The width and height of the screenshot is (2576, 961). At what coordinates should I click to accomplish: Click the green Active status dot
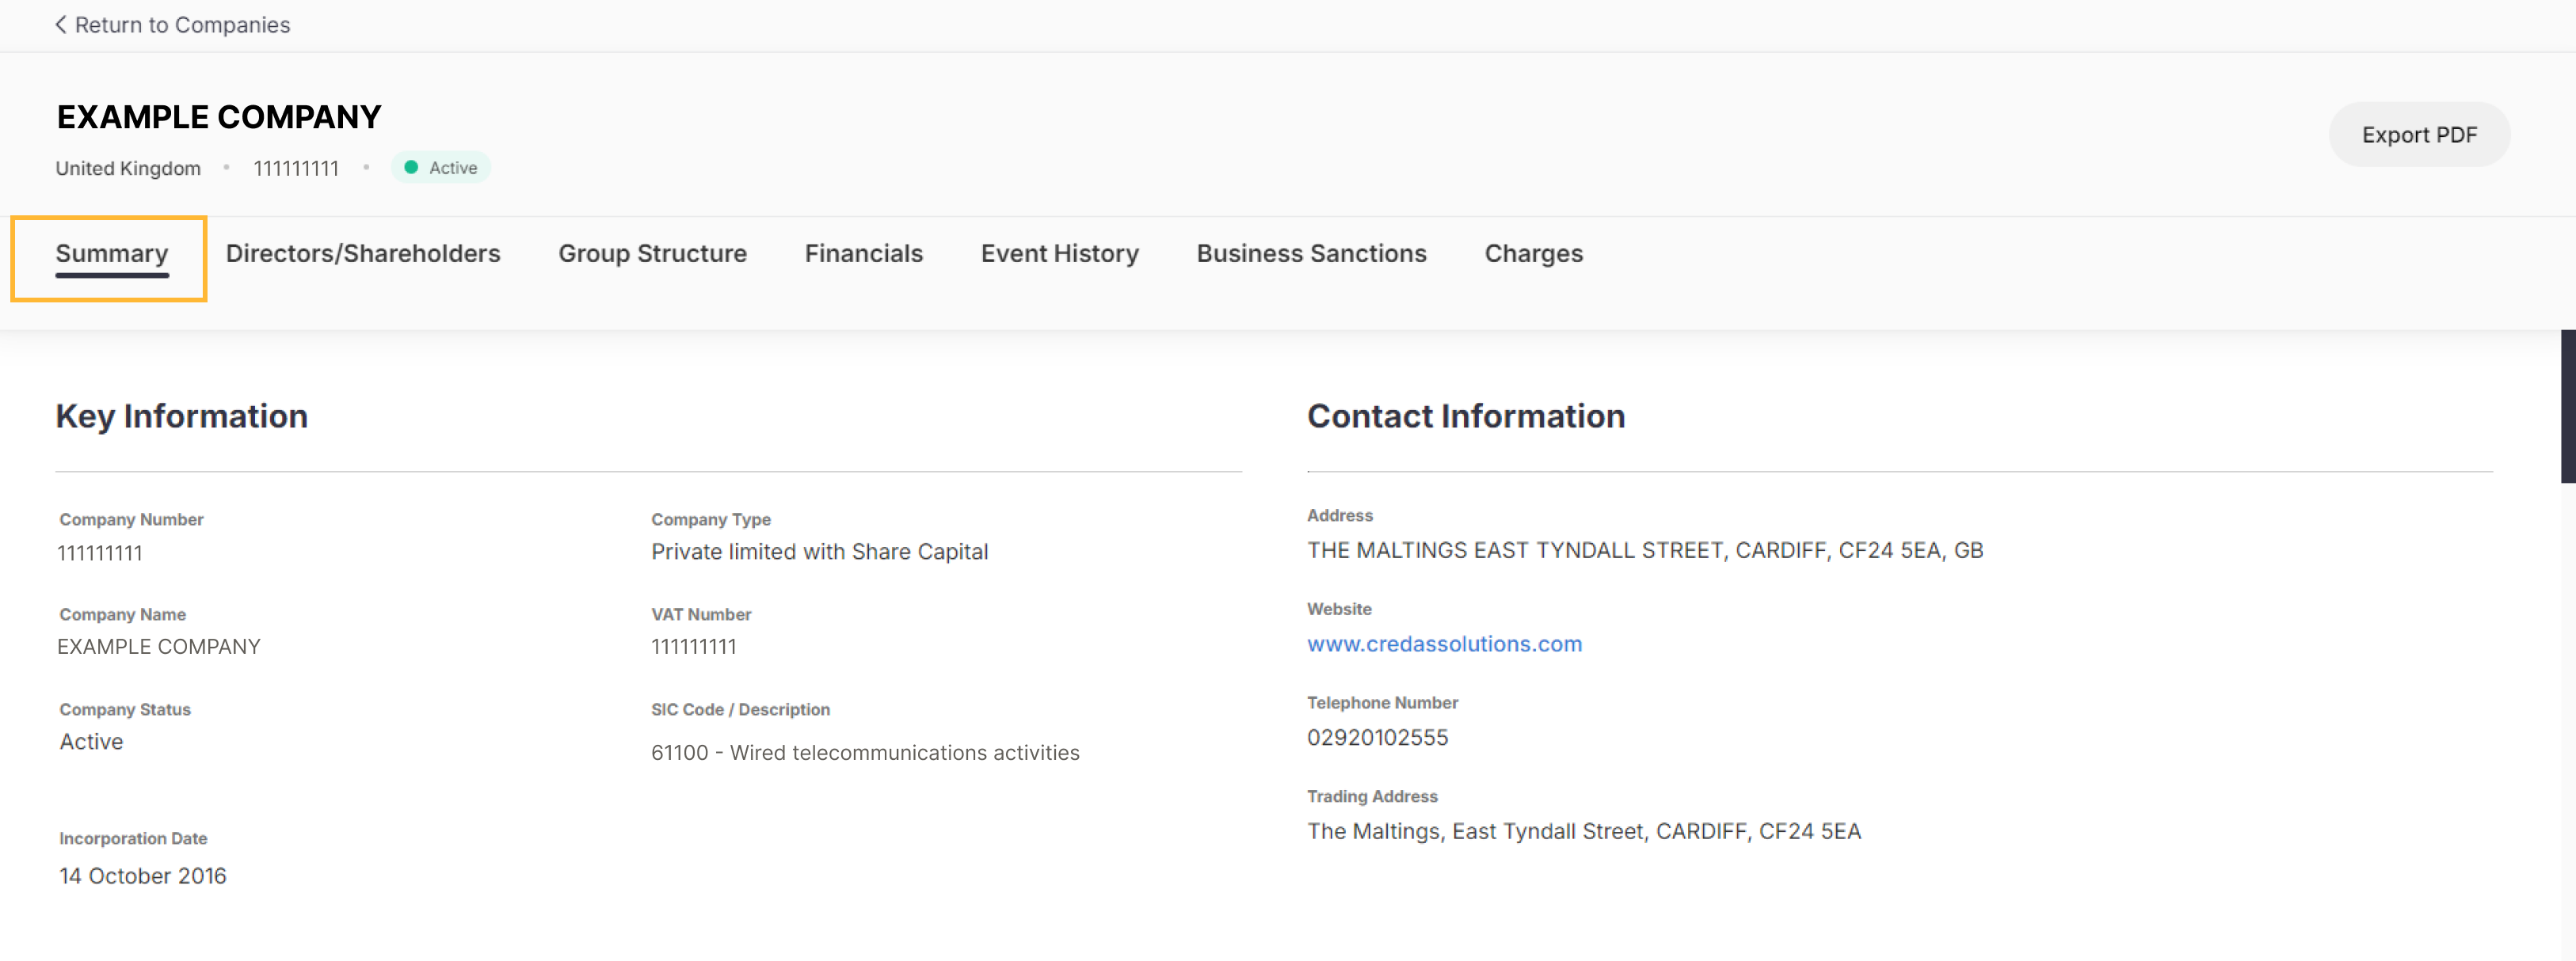411,168
